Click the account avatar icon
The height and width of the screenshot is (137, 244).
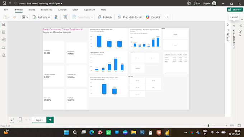[214, 3]
